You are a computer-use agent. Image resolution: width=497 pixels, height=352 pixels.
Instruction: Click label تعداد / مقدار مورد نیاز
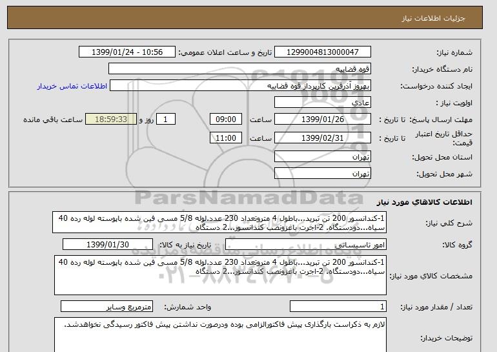(436, 307)
